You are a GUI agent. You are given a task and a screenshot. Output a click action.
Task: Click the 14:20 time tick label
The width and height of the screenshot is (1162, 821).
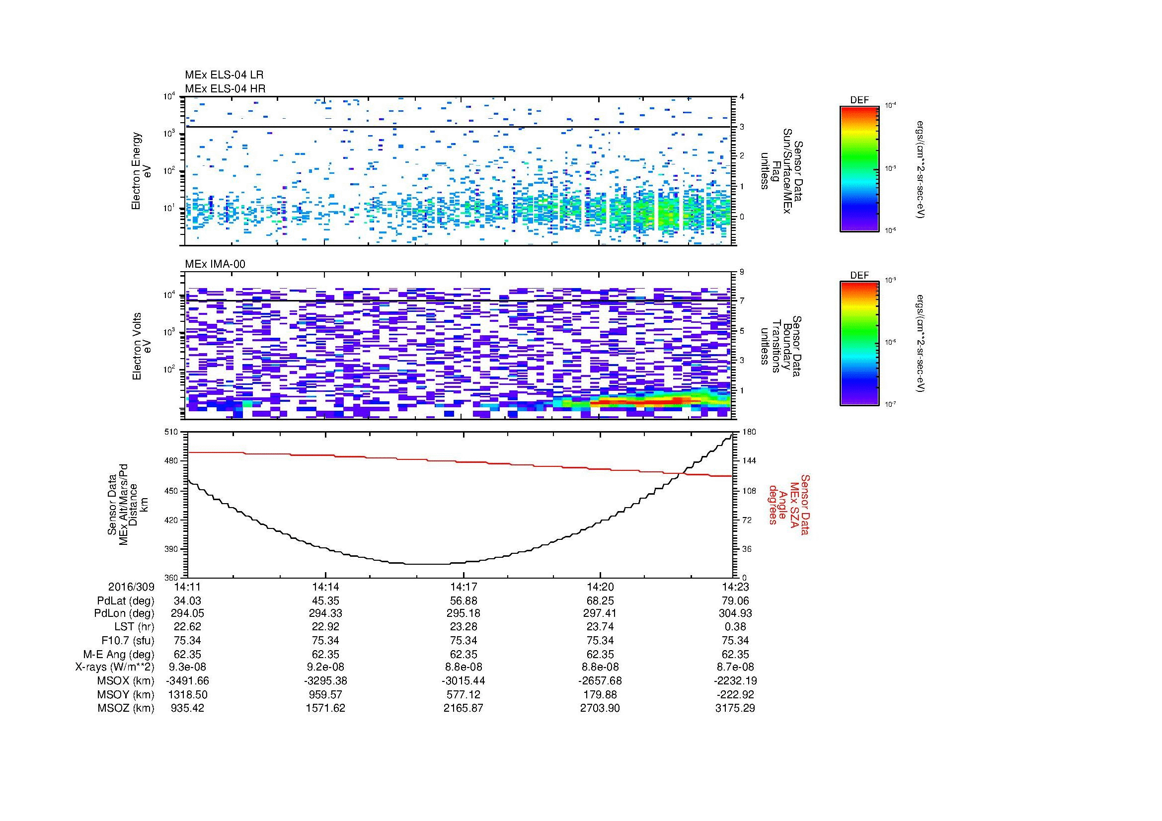600,587
